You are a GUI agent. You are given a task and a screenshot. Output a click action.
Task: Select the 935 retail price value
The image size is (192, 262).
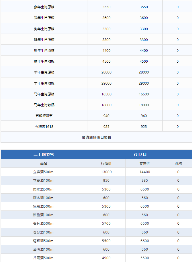coord(145,181)
